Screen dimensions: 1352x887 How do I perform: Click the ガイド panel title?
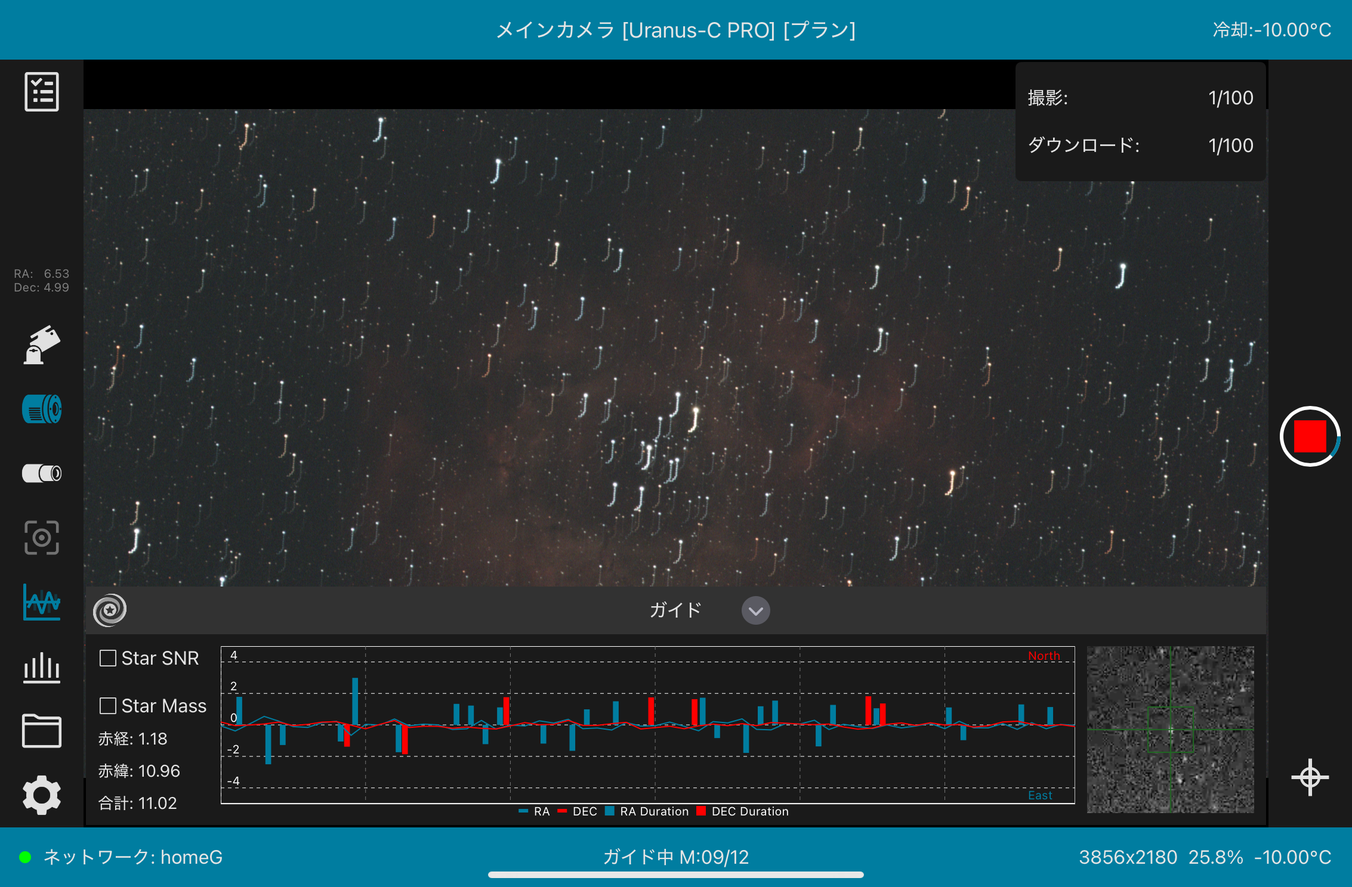[x=675, y=610]
